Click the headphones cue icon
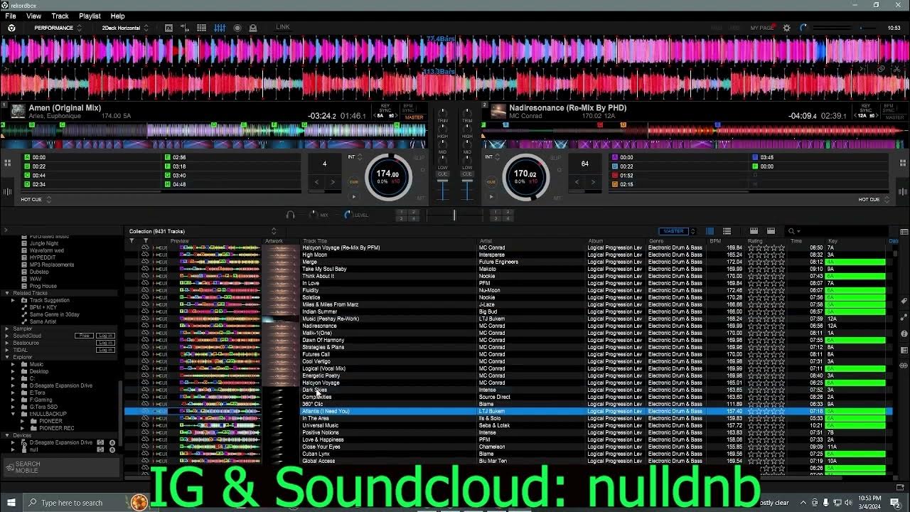 pos(290,214)
